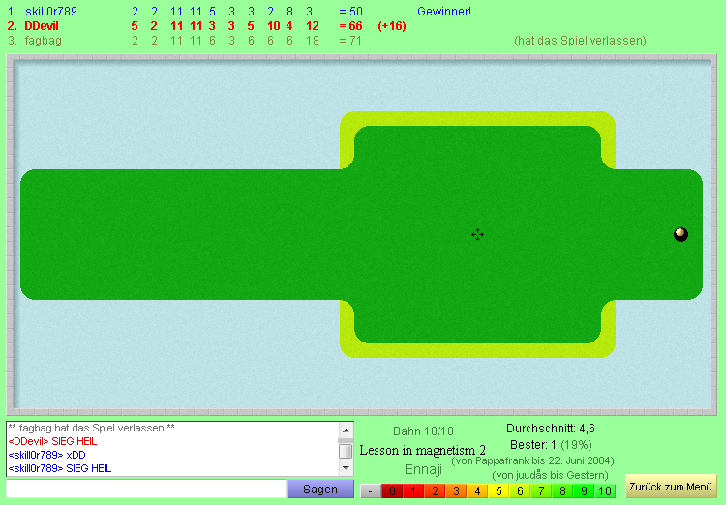Give the track rating 7
The height and width of the screenshot is (505, 726).
[x=541, y=491]
